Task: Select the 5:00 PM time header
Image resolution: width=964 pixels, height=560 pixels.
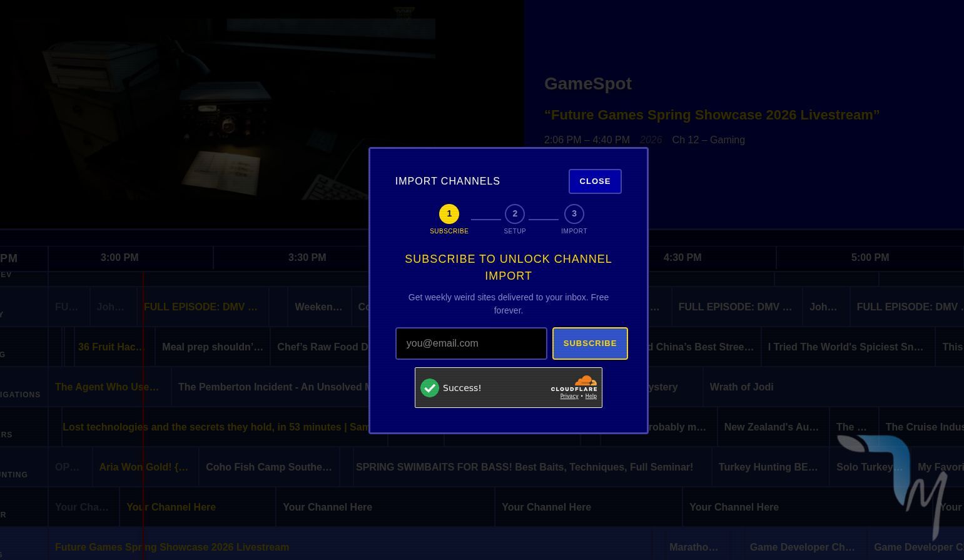Action: pos(870,258)
